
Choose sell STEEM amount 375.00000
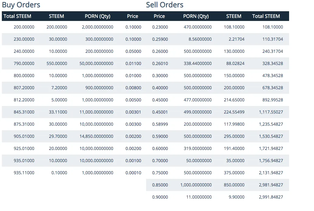[234, 173]
